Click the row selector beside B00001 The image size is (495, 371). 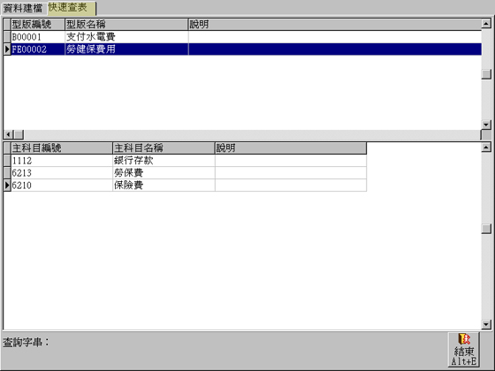tap(7, 37)
